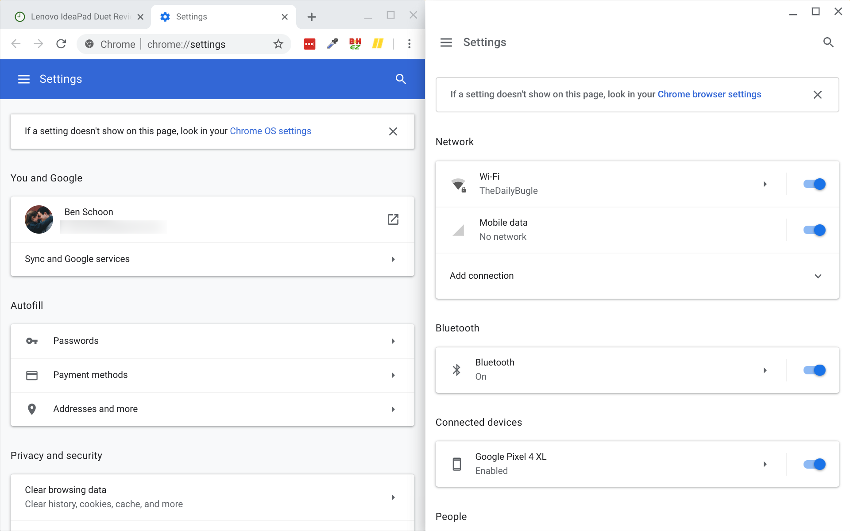This screenshot has width=850, height=531.
Task: Expand the Add connection section
Action: tap(818, 276)
